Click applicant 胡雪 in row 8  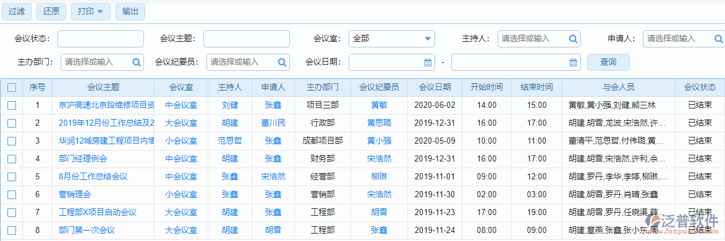point(273,231)
